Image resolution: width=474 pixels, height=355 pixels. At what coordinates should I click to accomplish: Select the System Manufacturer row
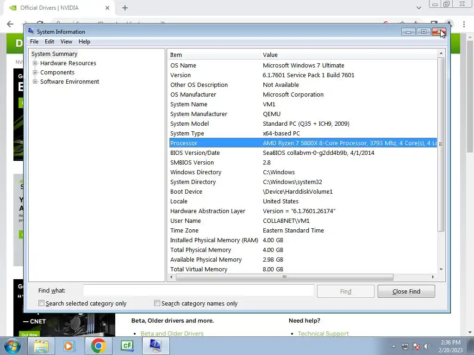(303, 114)
